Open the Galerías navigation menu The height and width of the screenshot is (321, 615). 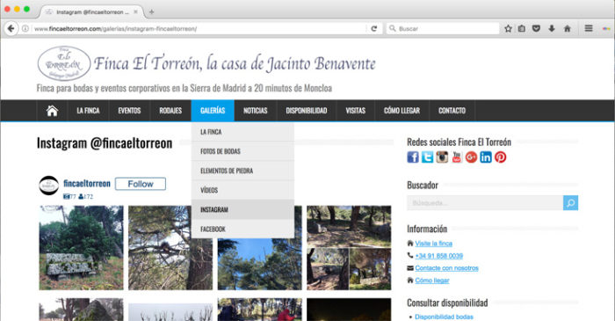point(213,111)
